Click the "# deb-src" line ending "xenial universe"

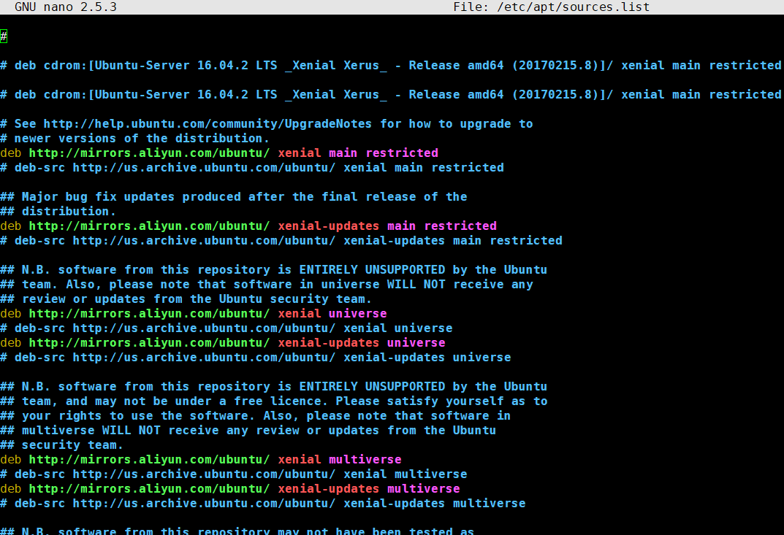(227, 328)
